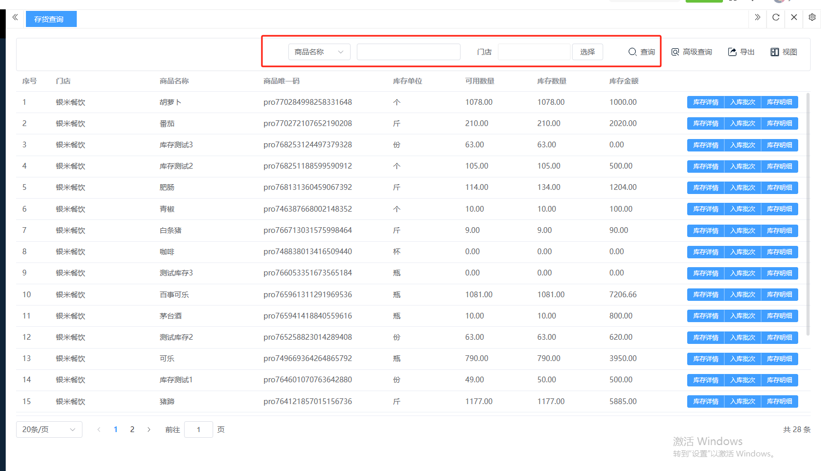This screenshot has height=471, width=821.
Task: Click the search magnifier query icon
Action: coord(632,52)
